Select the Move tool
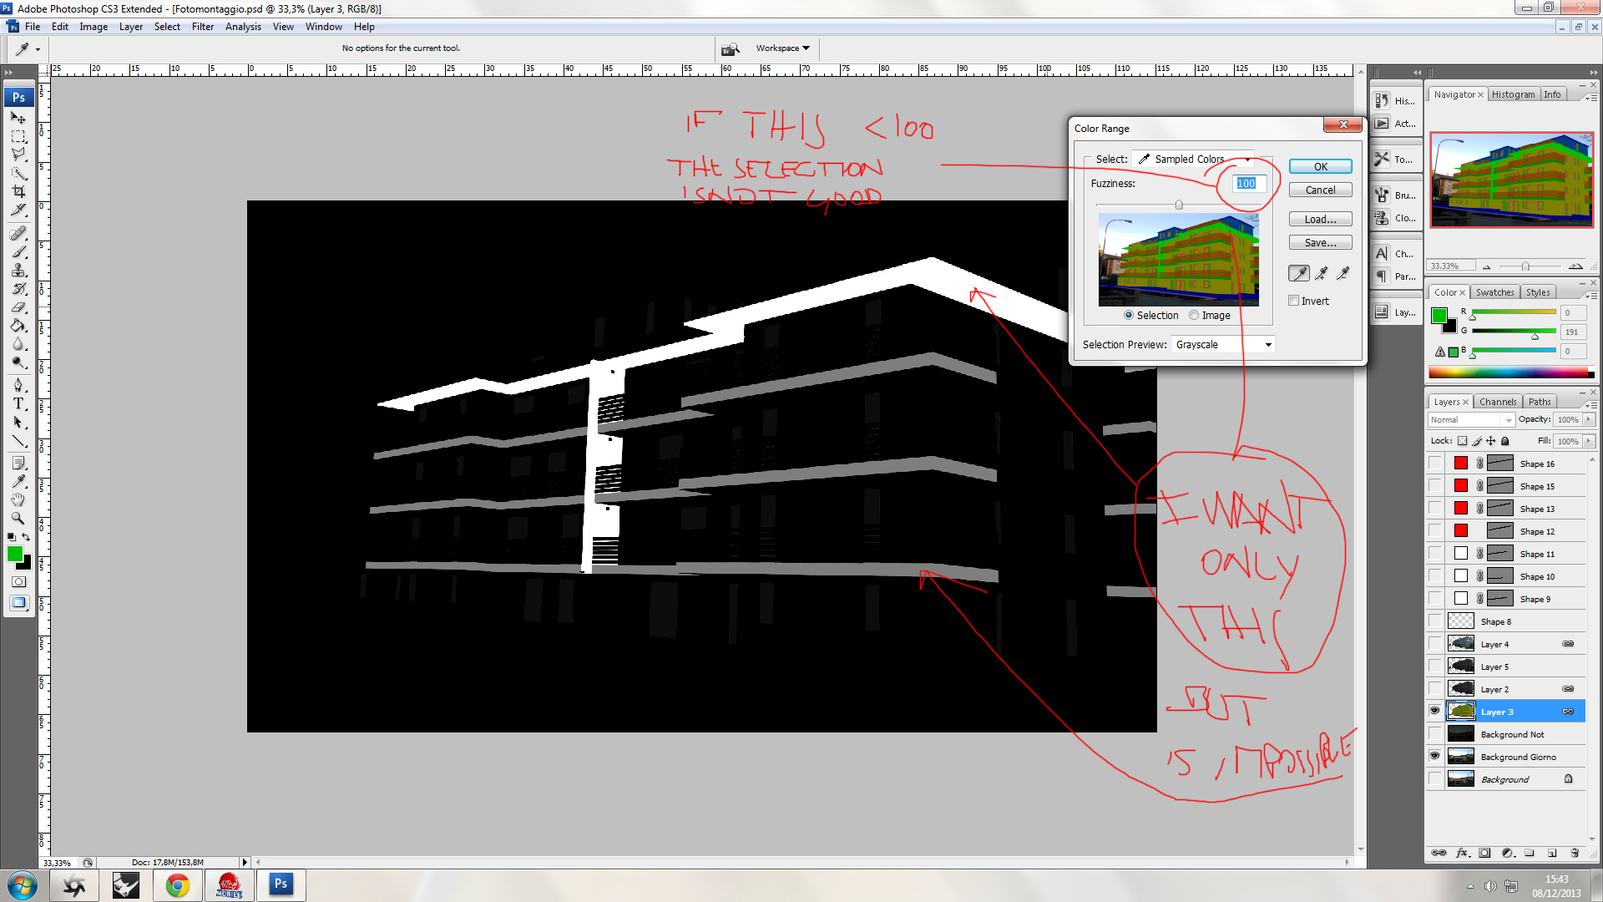 [18, 118]
